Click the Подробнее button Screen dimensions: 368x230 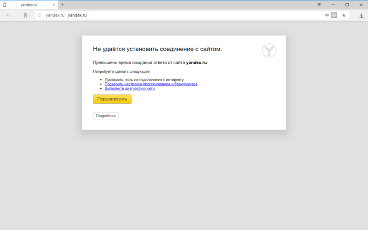point(106,116)
